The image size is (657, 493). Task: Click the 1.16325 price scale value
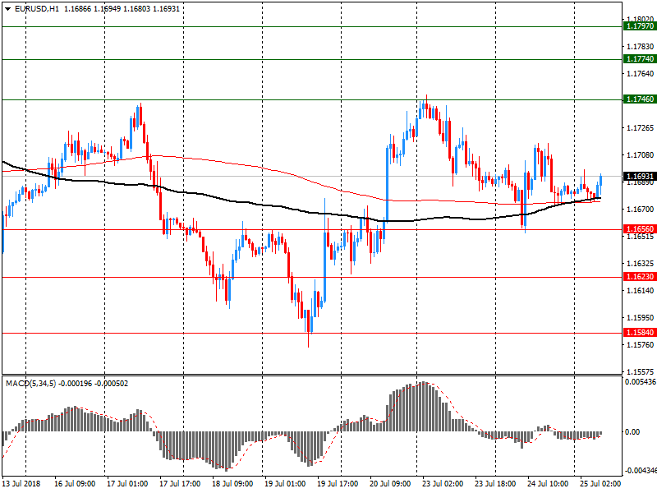(x=641, y=264)
